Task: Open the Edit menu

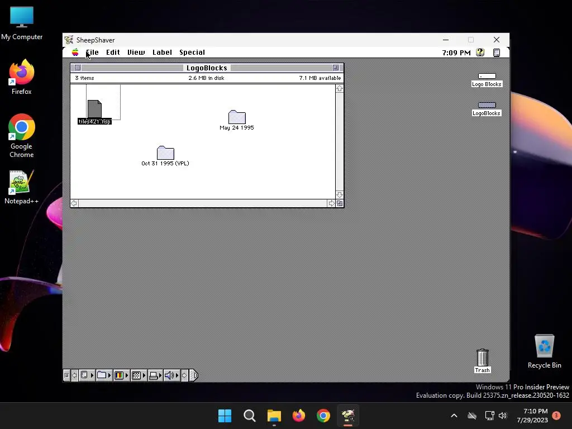Action: (113, 52)
